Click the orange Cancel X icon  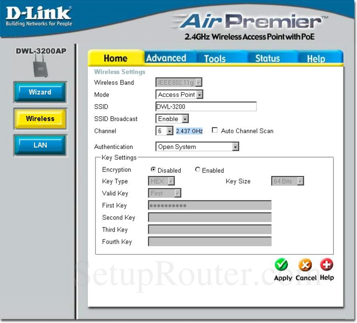click(x=305, y=265)
